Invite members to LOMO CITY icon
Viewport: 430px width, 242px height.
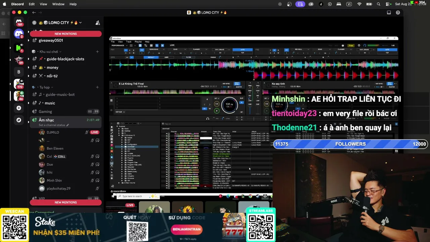click(98, 23)
